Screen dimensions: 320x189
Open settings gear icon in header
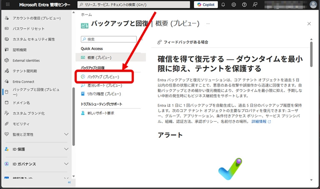pos(234,5)
